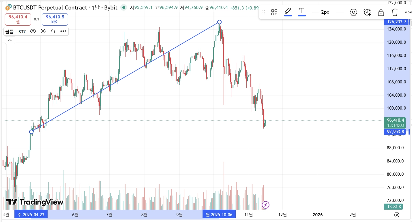Add an alert on the trend line
This screenshot has height=222, width=412.
click(x=367, y=12)
